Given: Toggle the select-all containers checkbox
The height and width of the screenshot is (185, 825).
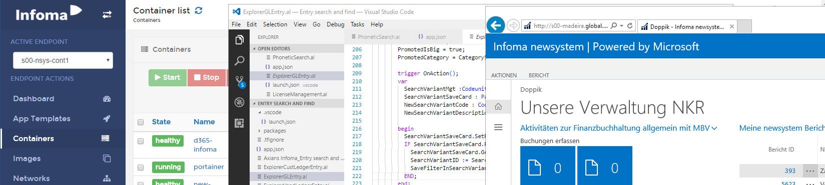Looking at the screenshot, I should [x=141, y=122].
